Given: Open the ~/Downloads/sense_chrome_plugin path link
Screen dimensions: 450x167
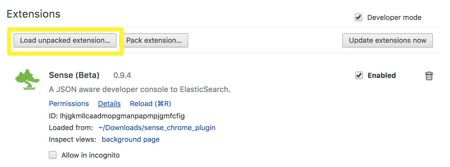Looking at the screenshot, I should [x=157, y=128].
